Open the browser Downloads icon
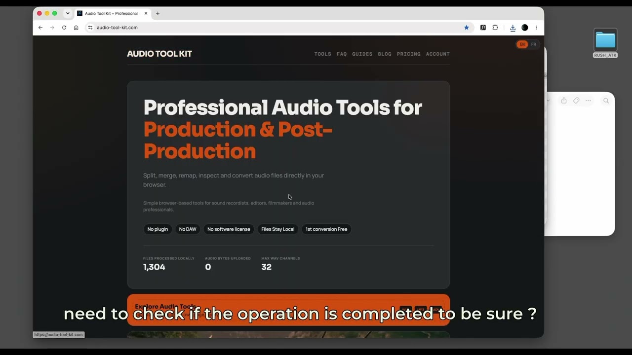632x355 pixels. click(513, 28)
